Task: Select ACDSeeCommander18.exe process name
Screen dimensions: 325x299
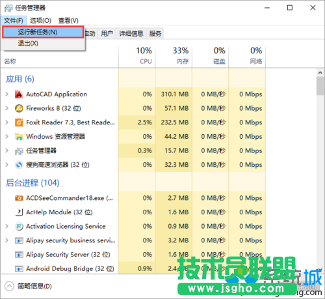Action: pyautogui.click(x=70, y=198)
